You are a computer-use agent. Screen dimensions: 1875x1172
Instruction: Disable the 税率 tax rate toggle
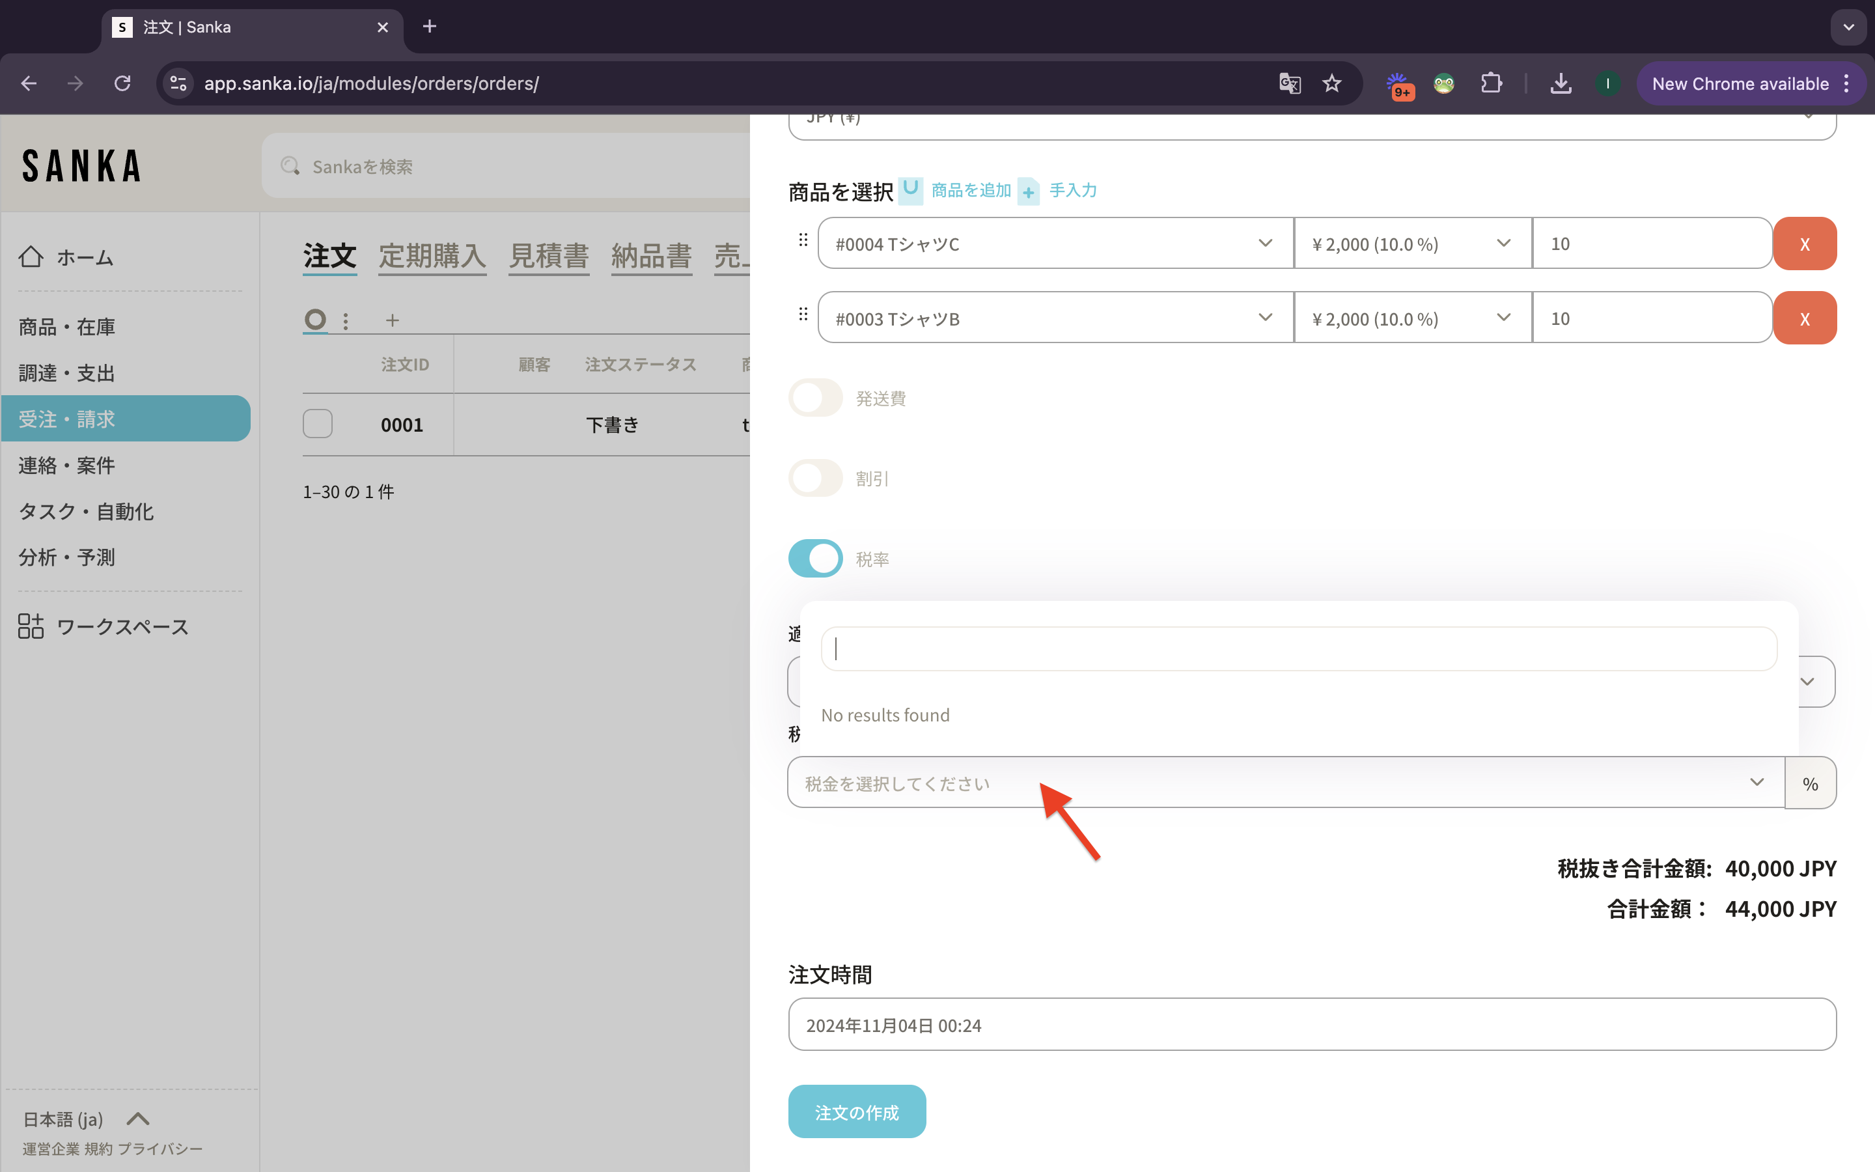tap(815, 558)
